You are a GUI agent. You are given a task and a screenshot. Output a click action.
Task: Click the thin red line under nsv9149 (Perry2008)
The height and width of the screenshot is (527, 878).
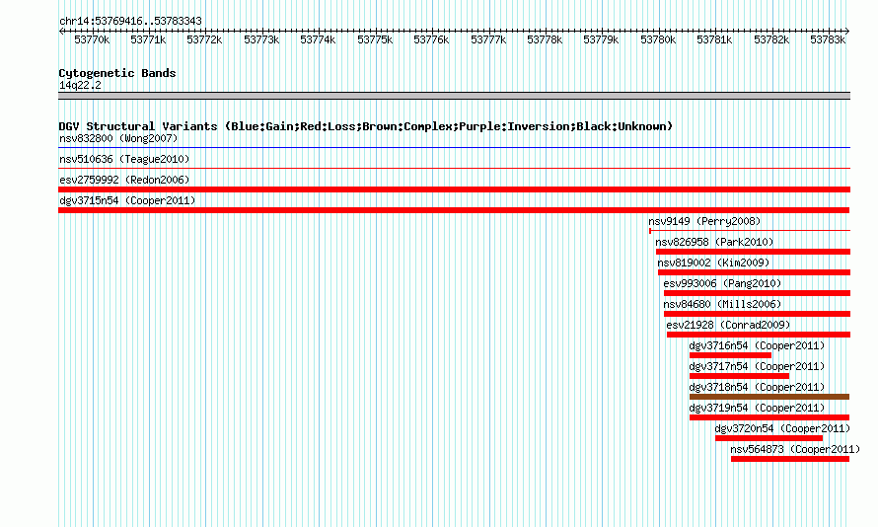coord(750,230)
